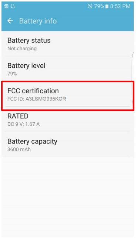This screenshot has width=137, height=238.
Task: Tap the 79% value under Battery level
Action: coord(12,74)
